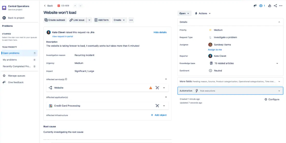Open graph view icon for Credit Card Processing
The height and width of the screenshot is (143, 286).
(x=157, y=106)
